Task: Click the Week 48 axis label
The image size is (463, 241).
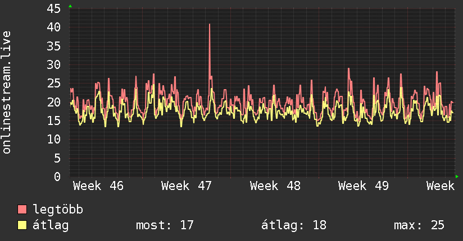Action: point(275,186)
